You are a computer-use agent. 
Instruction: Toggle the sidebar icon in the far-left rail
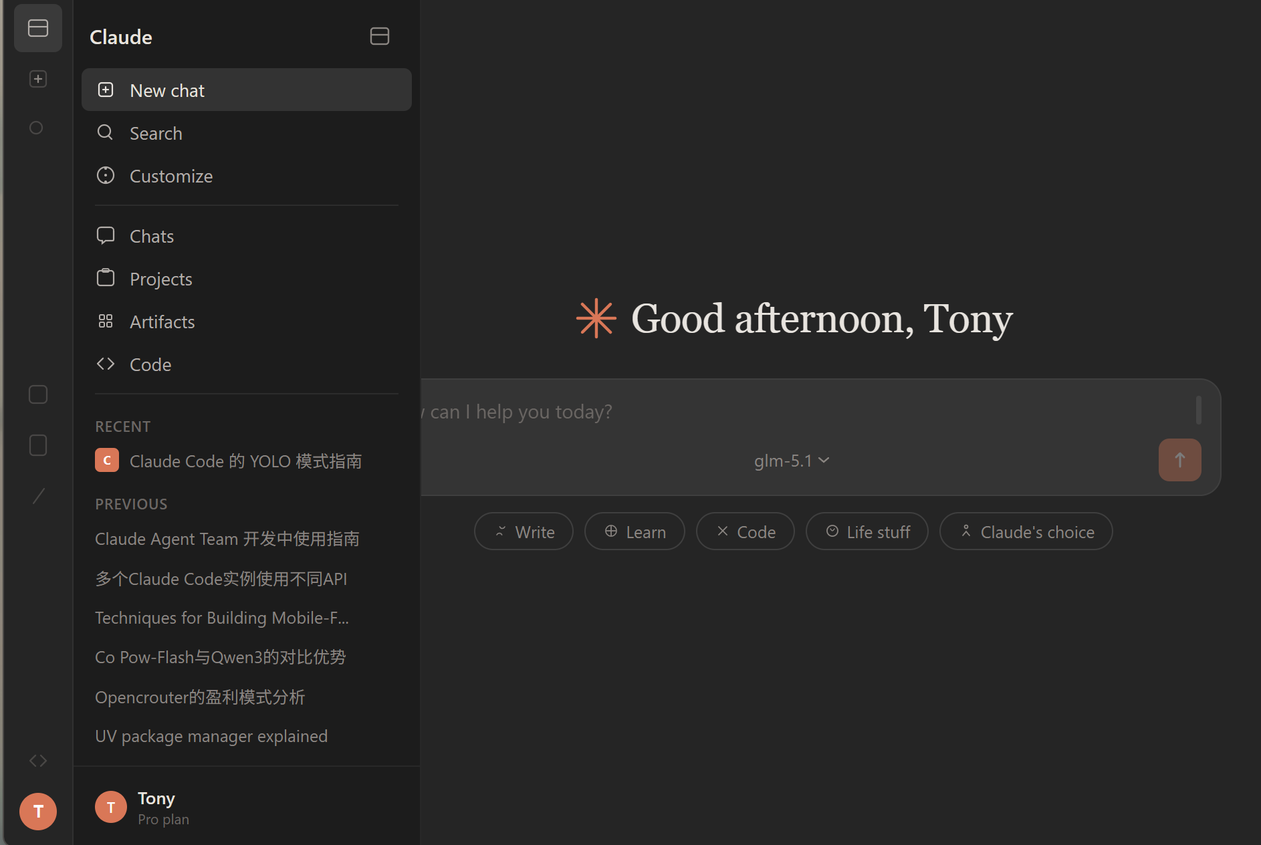pos(38,28)
